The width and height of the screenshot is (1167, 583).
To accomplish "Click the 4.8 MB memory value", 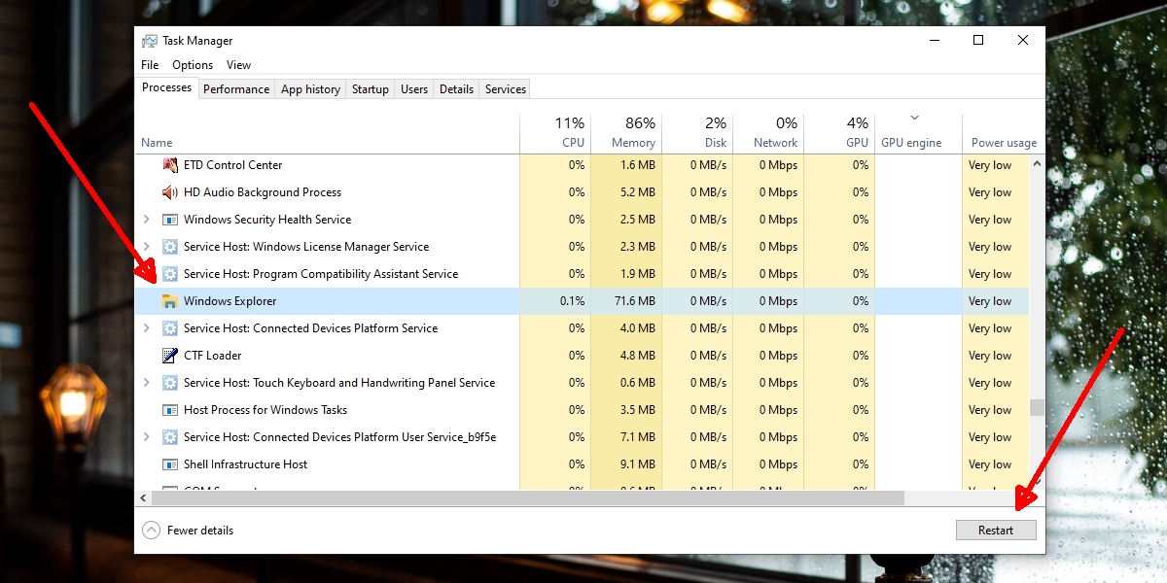I will click(638, 356).
